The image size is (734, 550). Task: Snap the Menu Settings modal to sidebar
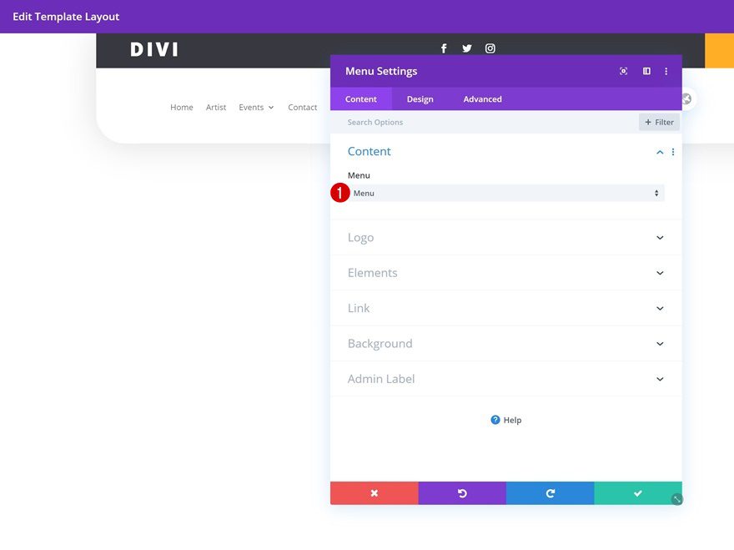pos(646,71)
